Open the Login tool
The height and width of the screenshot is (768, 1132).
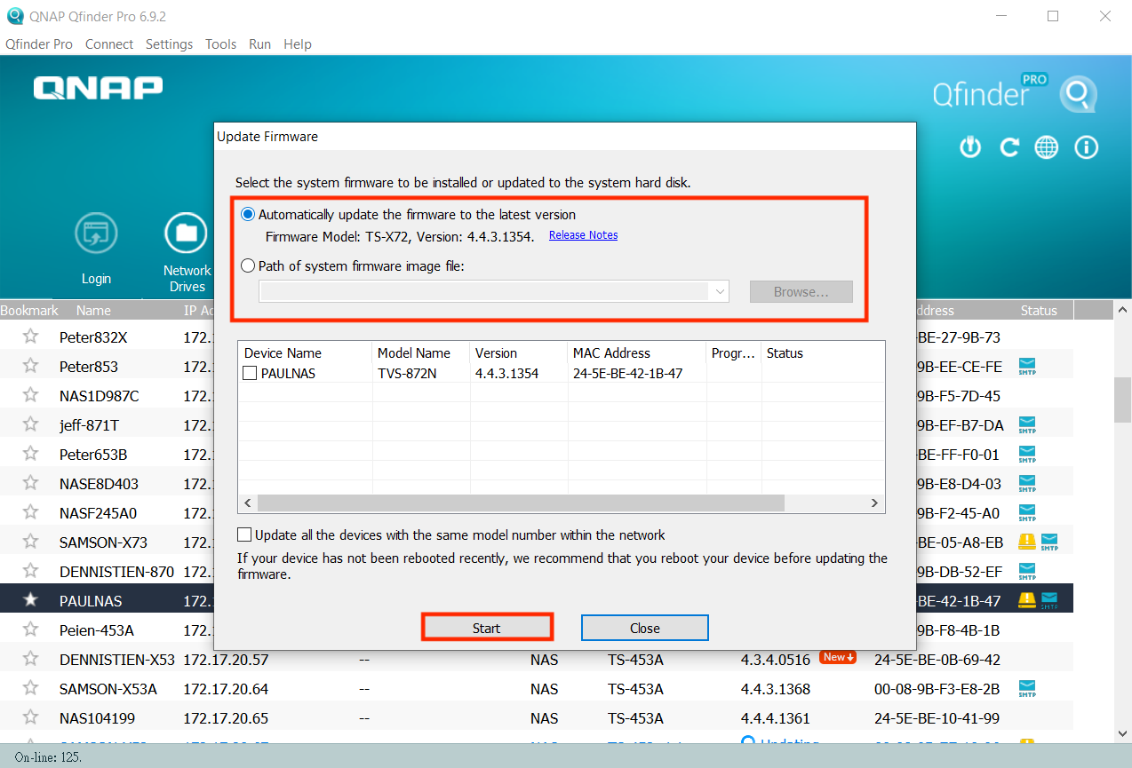coord(96,249)
